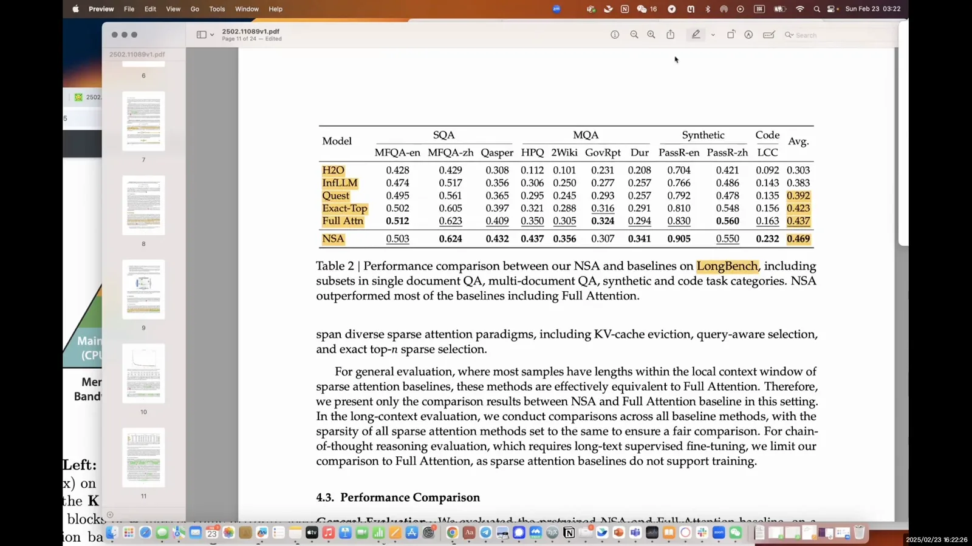Select the page 7 thumbnail

(143, 121)
